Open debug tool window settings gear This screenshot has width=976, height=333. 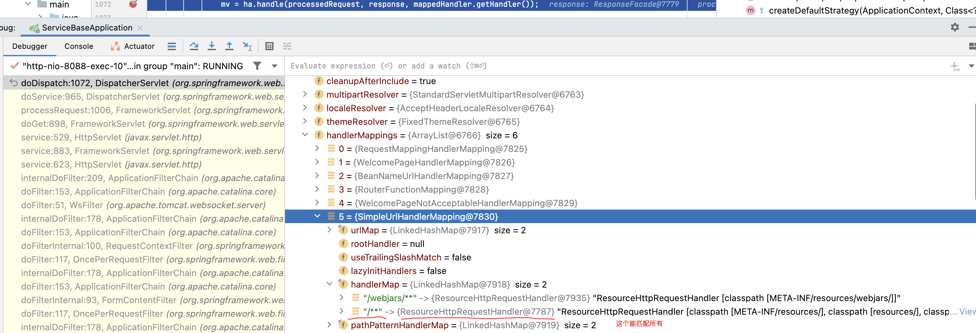pos(955,27)
